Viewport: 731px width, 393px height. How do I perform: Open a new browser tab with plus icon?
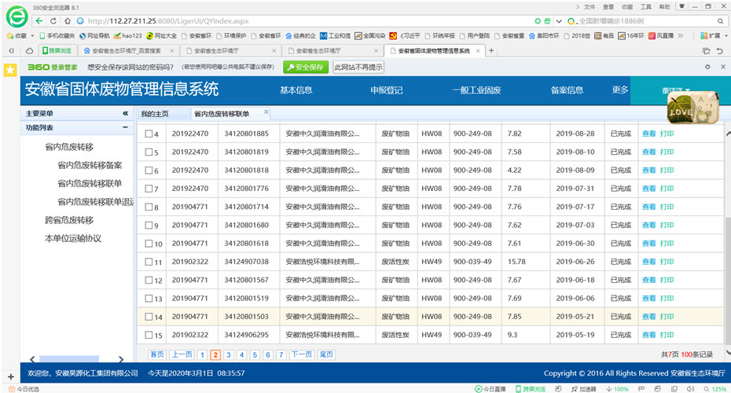pos(492,50)
